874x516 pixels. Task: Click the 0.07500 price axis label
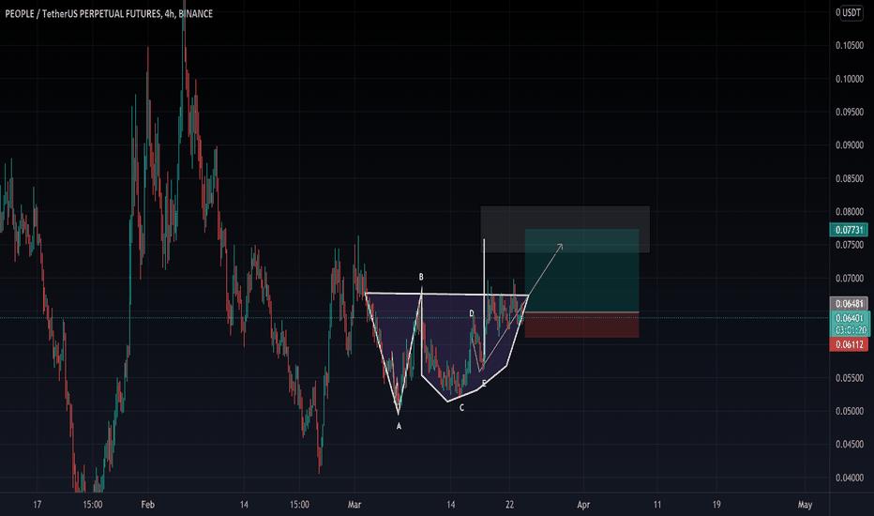click(850, 245)
